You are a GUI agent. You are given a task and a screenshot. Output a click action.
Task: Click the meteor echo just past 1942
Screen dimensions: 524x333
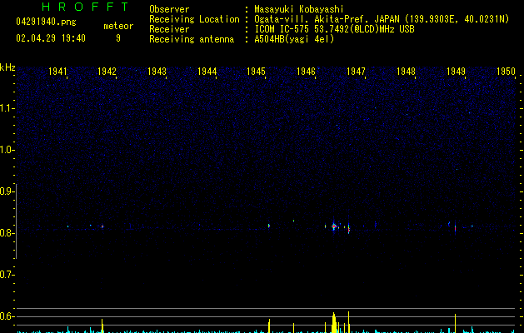tap(102, 226)
